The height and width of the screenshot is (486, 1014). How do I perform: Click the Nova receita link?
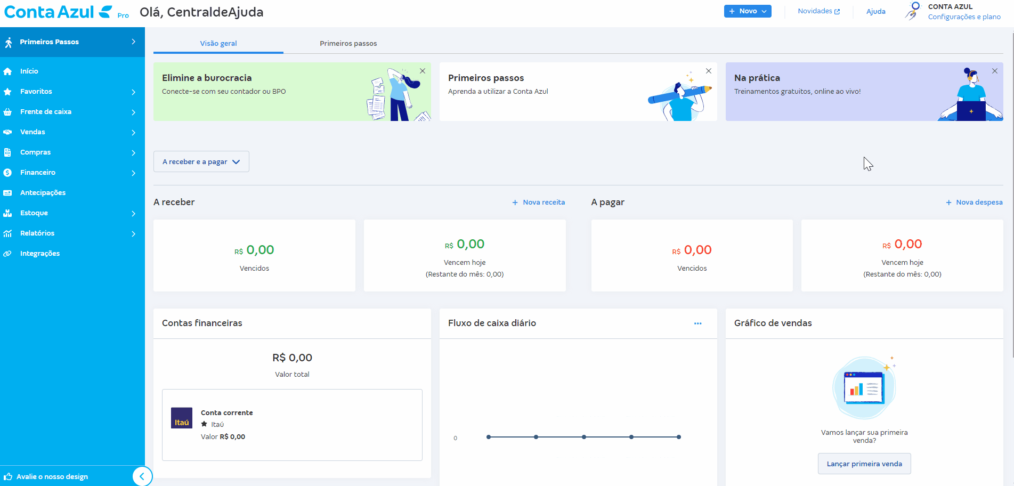tap(539, 203)
